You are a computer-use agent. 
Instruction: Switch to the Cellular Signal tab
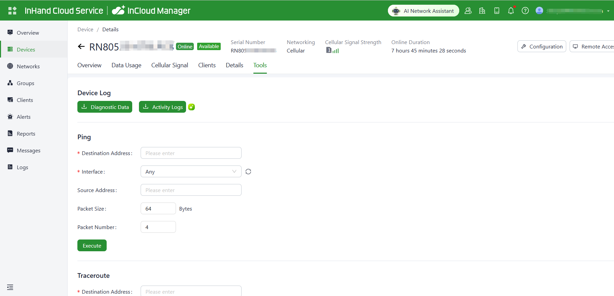(170, 65)
